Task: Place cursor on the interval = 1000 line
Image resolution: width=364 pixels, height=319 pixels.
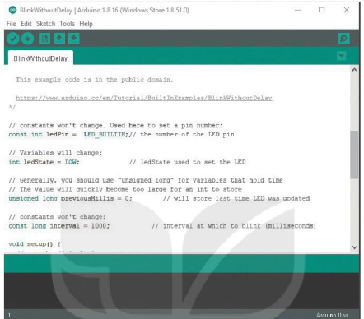Action: [162, 226]
